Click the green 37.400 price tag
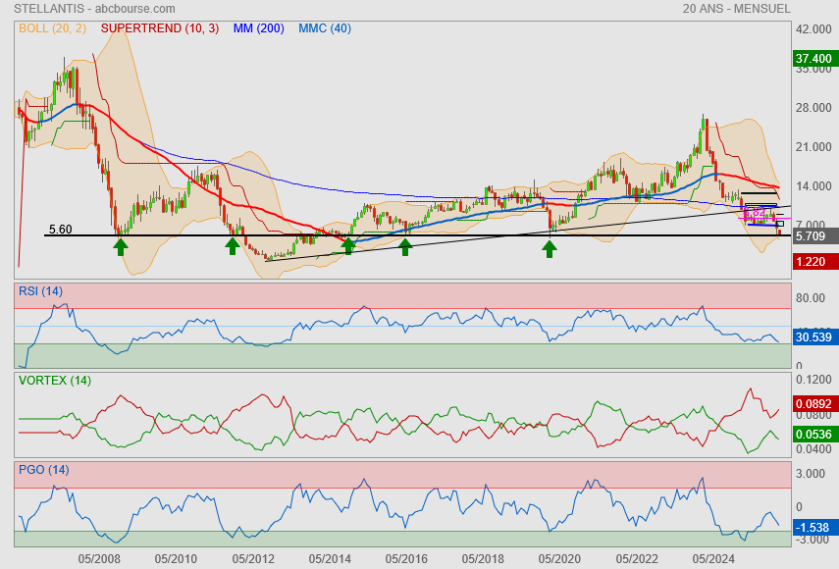This screenshot has height=569, width=839. pos(814,59)
